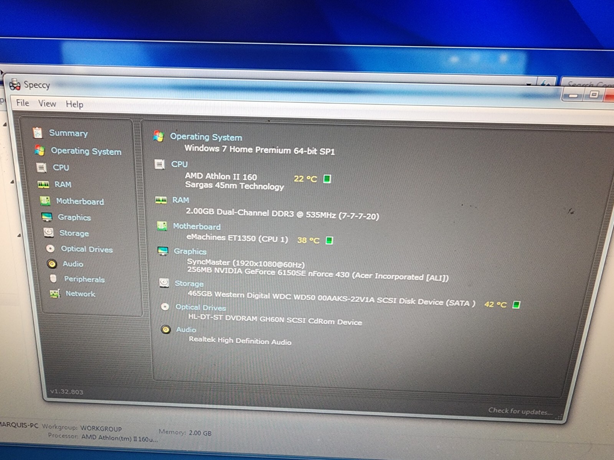Click the Storage hard drive icon in sidebar

[x=49, y=233]
